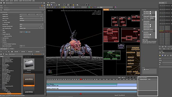Click the browse icon beside Automap Properties Decl
Screen dimensions: 172x97
pyautogui.click(x=41, y=26)
